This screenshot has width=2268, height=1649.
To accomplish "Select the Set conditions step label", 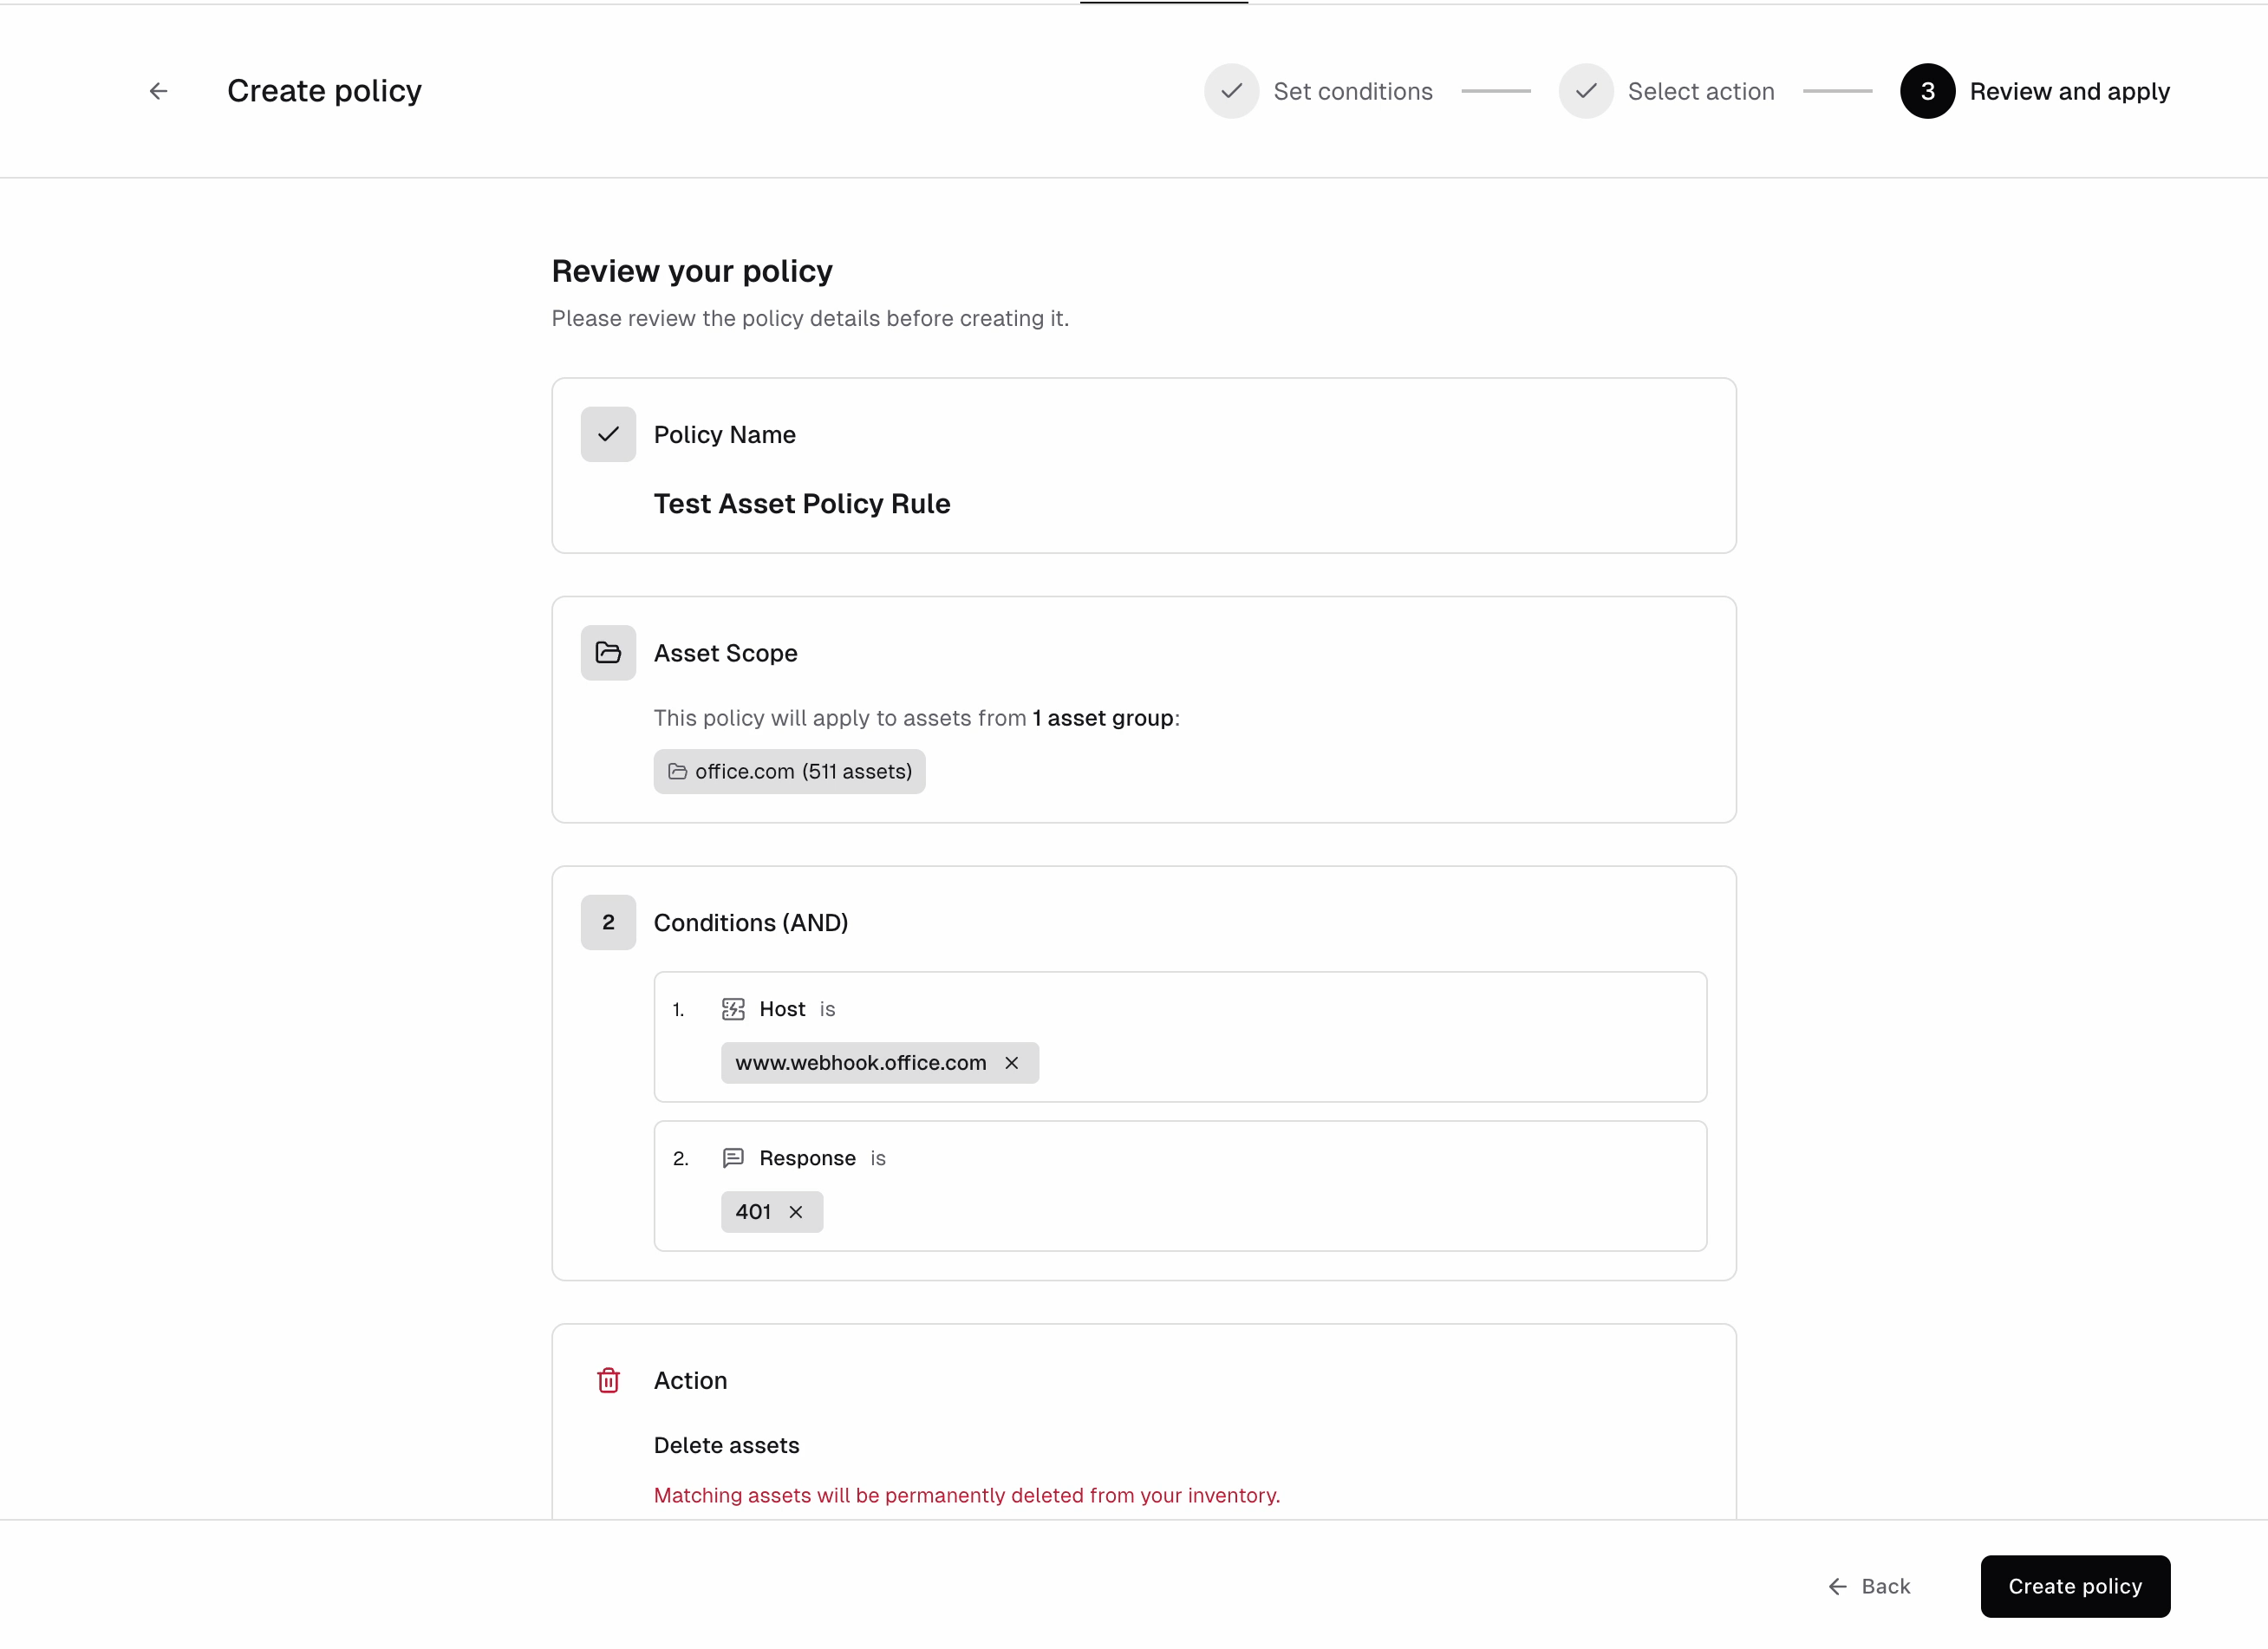I will [1353, 90].
